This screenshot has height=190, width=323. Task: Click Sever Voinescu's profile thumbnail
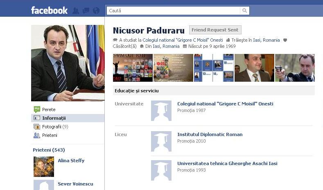pyautogui.click(x=44, y=185)
